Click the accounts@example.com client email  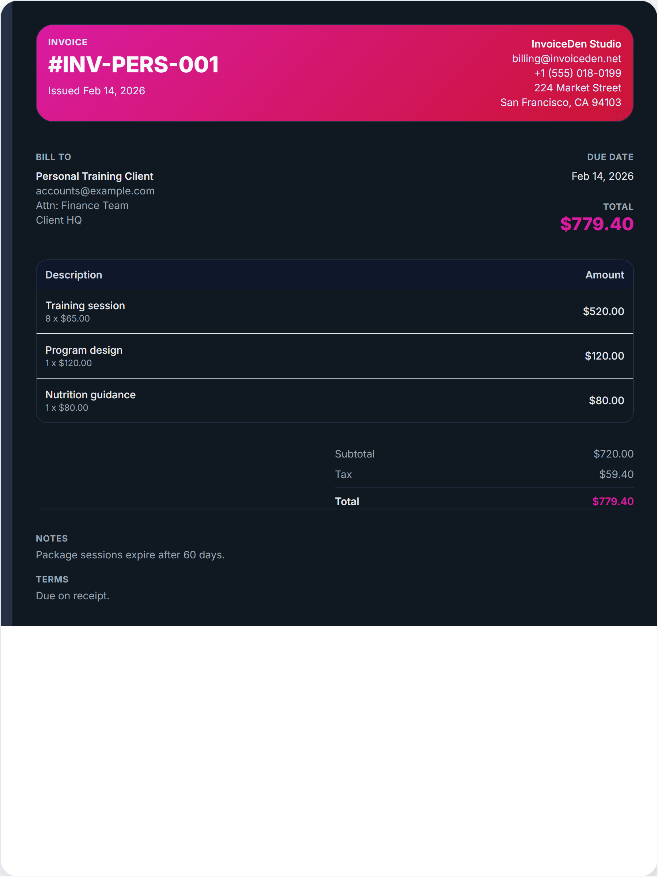[95, 191]
